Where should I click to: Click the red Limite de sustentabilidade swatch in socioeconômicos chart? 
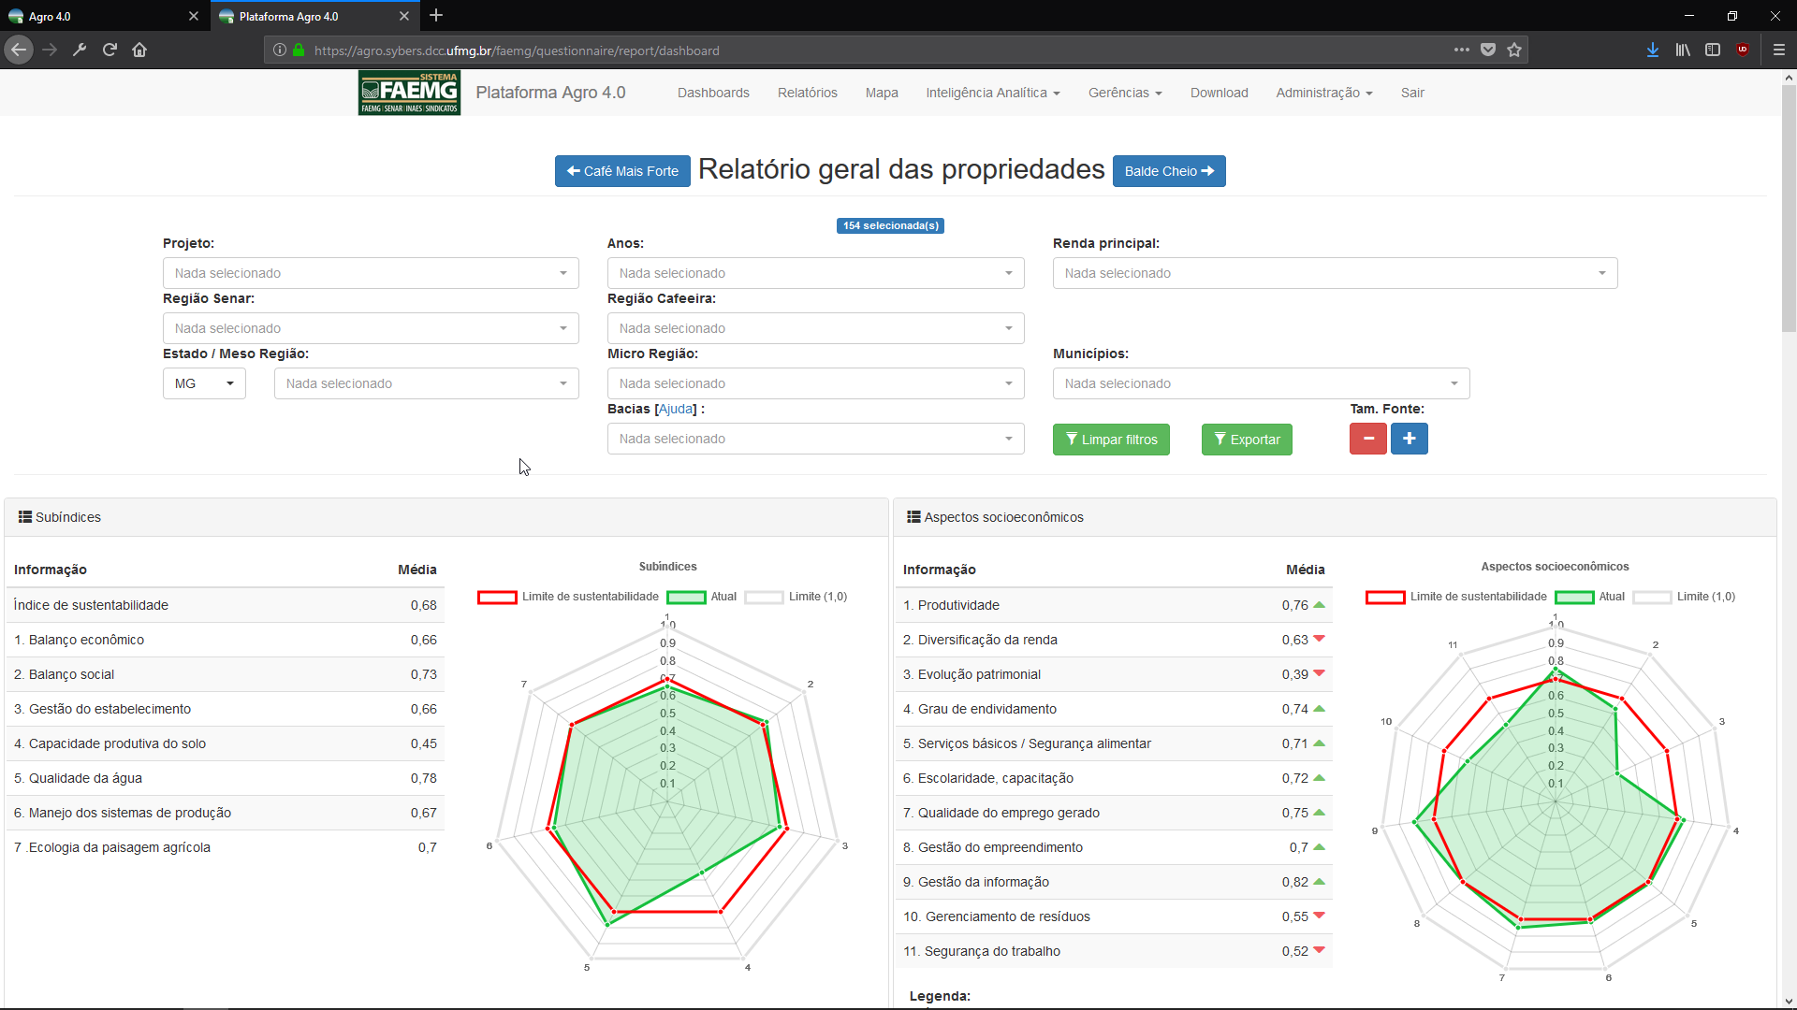pyautogui.click(x=1385, y=597)
